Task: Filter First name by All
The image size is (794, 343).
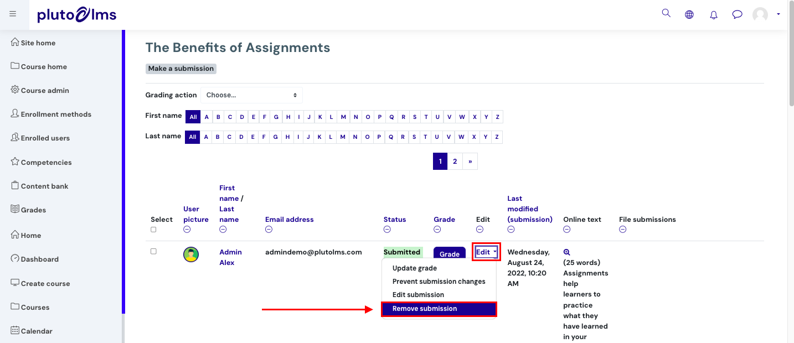Action: [x=193, y=117]
